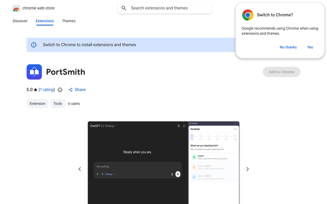Click the info icon in the blue banner
This screenshot has height=204, width=327.
pyautogui.click(x=34, y=45)
